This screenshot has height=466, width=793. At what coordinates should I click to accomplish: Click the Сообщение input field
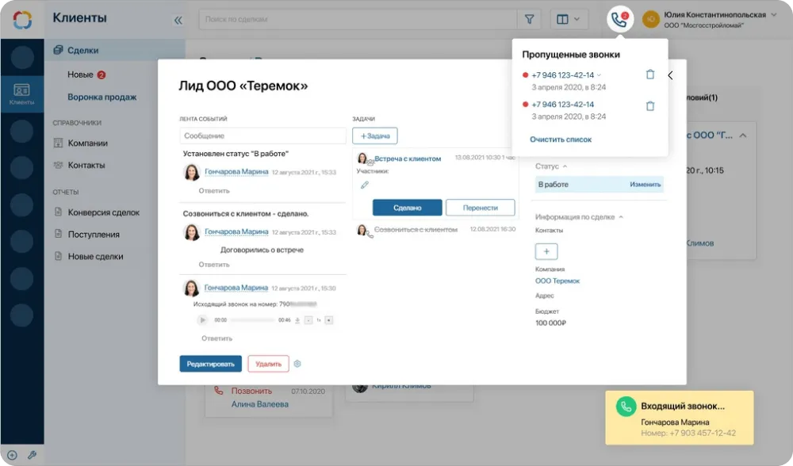point(262,136)
